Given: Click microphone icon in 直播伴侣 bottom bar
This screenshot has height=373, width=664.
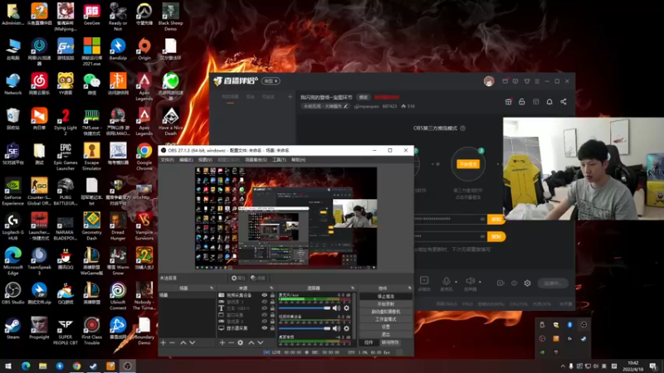Looking at the screenshot, I should pyautogui.click(x=446, y=281).
